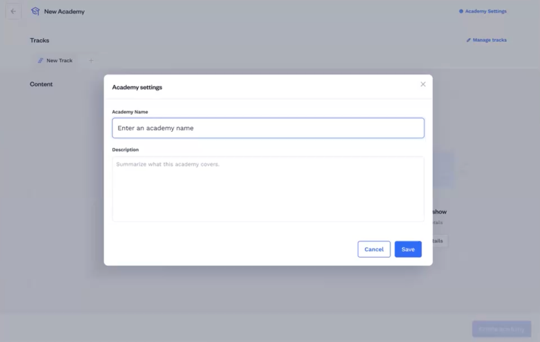The image size is (540, 342).
Task: Focus the Academy Name input field
Action: (x=268, y=128)
